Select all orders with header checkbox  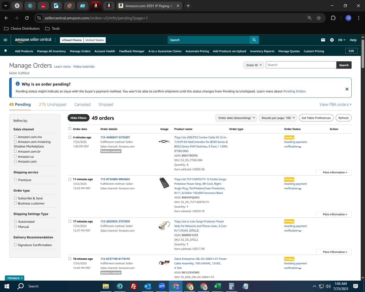(x=70, y=129)
